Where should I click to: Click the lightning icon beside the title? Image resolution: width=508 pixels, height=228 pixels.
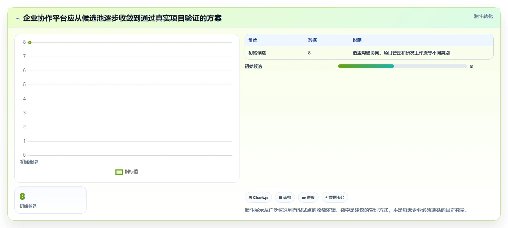point(17,18)
